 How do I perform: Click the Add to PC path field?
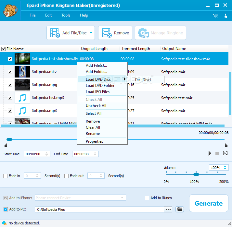coord(99,209)
